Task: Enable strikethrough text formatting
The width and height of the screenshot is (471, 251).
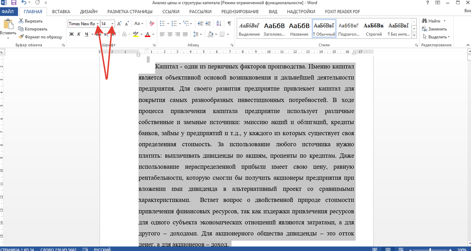Action: click(97, 34)
